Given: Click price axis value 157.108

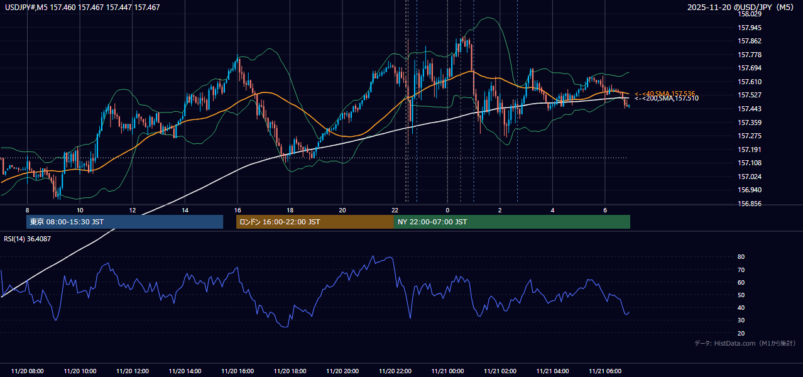Looking at the screenshot, I should [x=750, y=163].
